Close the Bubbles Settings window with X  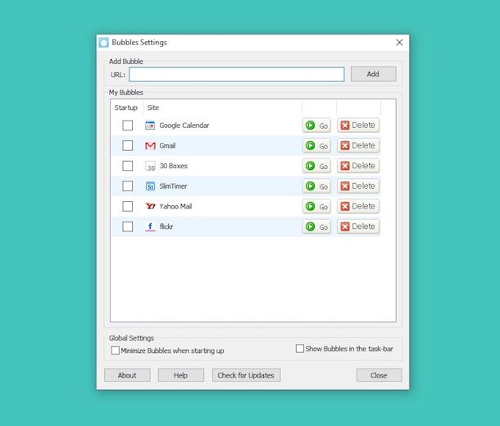pyautogui.click(x=399, y=43)
